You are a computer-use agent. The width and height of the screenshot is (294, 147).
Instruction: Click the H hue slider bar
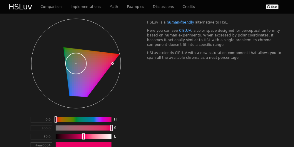click(83, 119)
